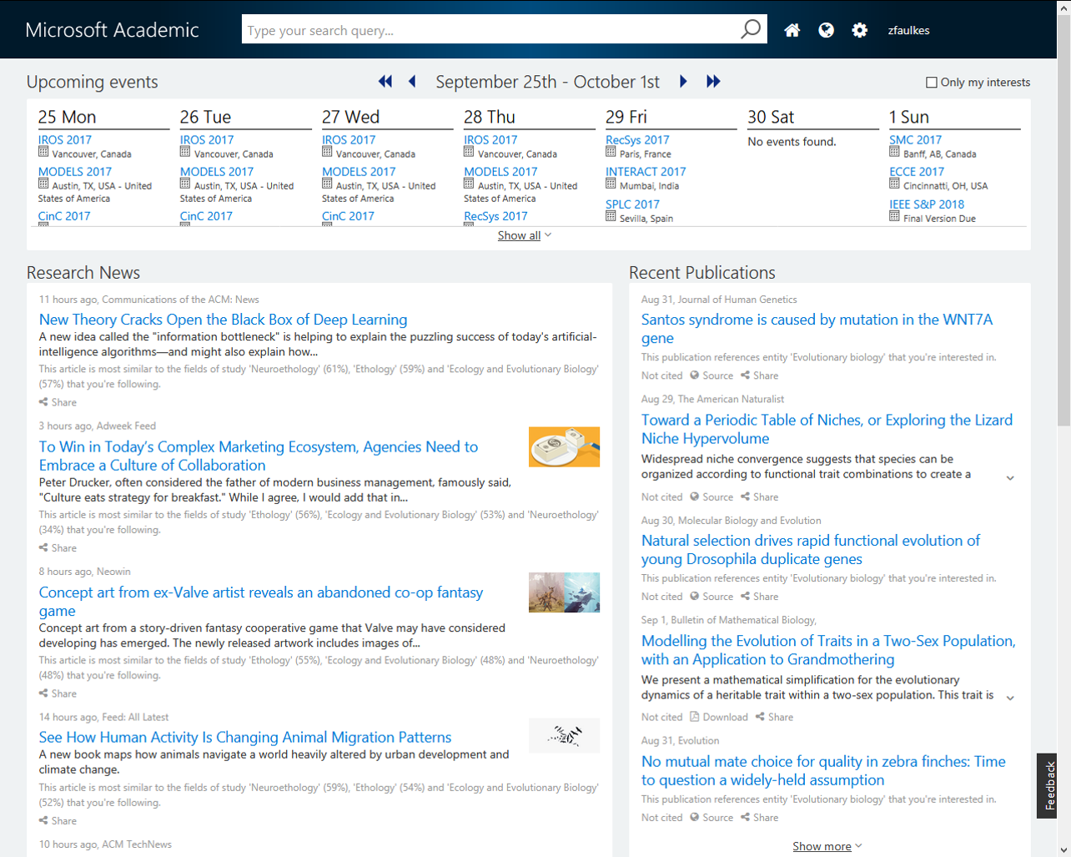Open Source for Santos syndrome publication

pos(711,376)
